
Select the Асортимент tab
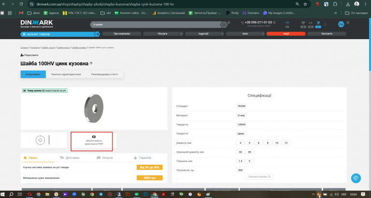click(33, 74)
